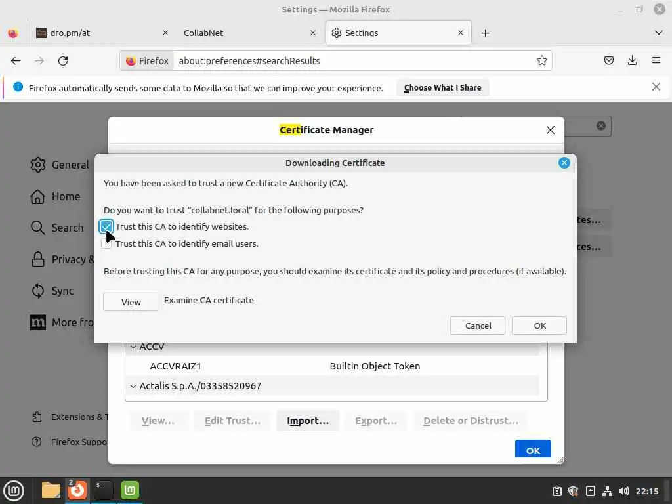Image resolution: width=672 pixels, height=504 pixels.
Task: Open the Firefox hamburger menu
Action: coord(656,61)
